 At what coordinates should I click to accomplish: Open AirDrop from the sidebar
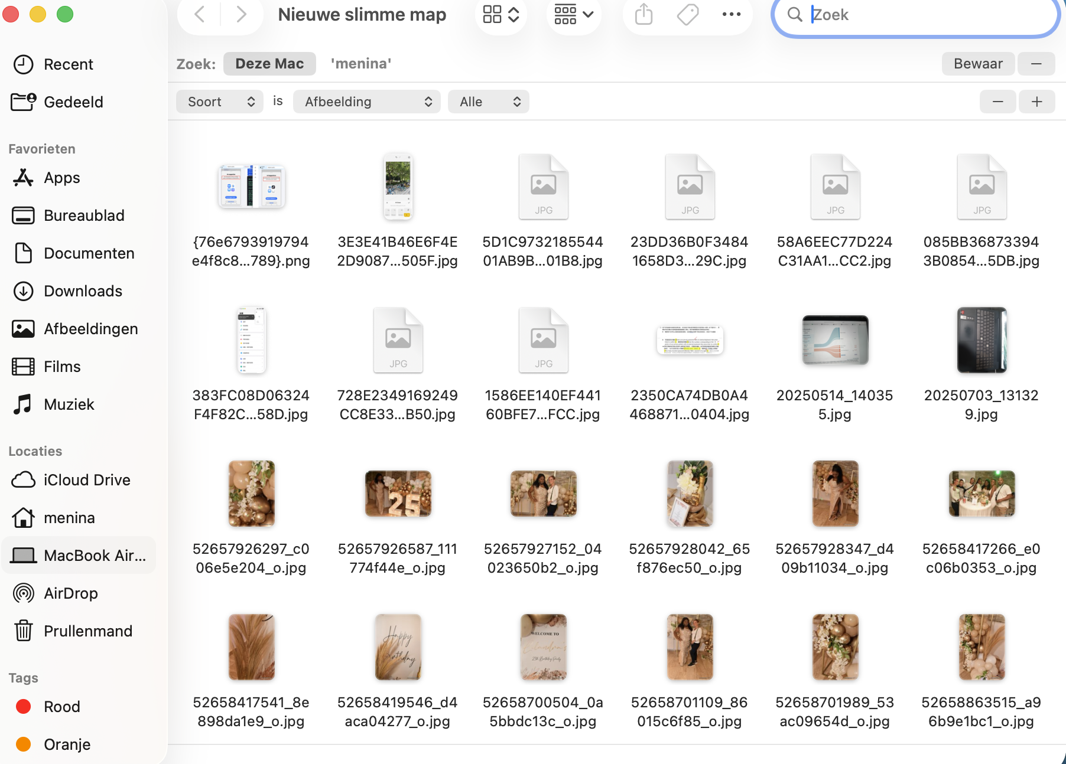click(x=71, y=593)
